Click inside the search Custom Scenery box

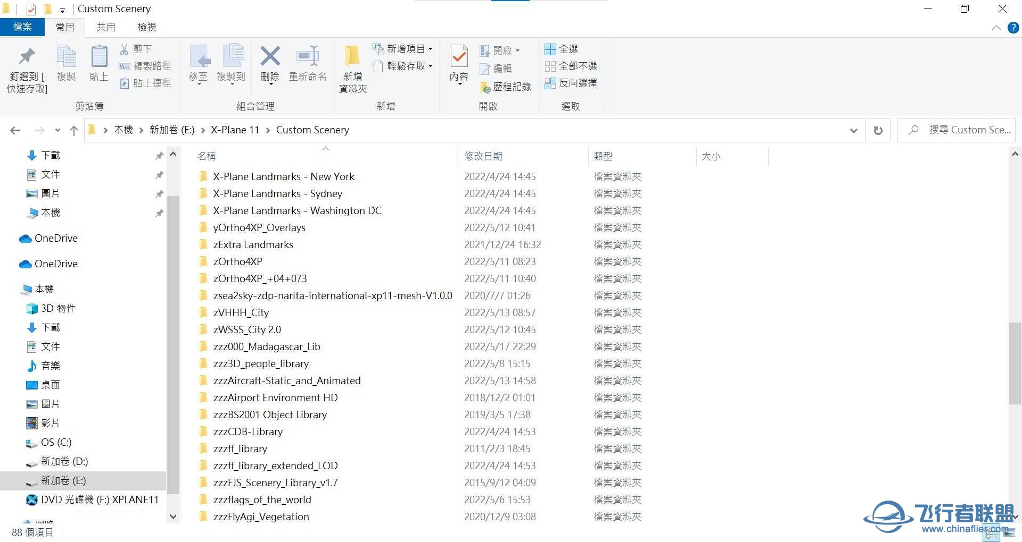(958, 130)
